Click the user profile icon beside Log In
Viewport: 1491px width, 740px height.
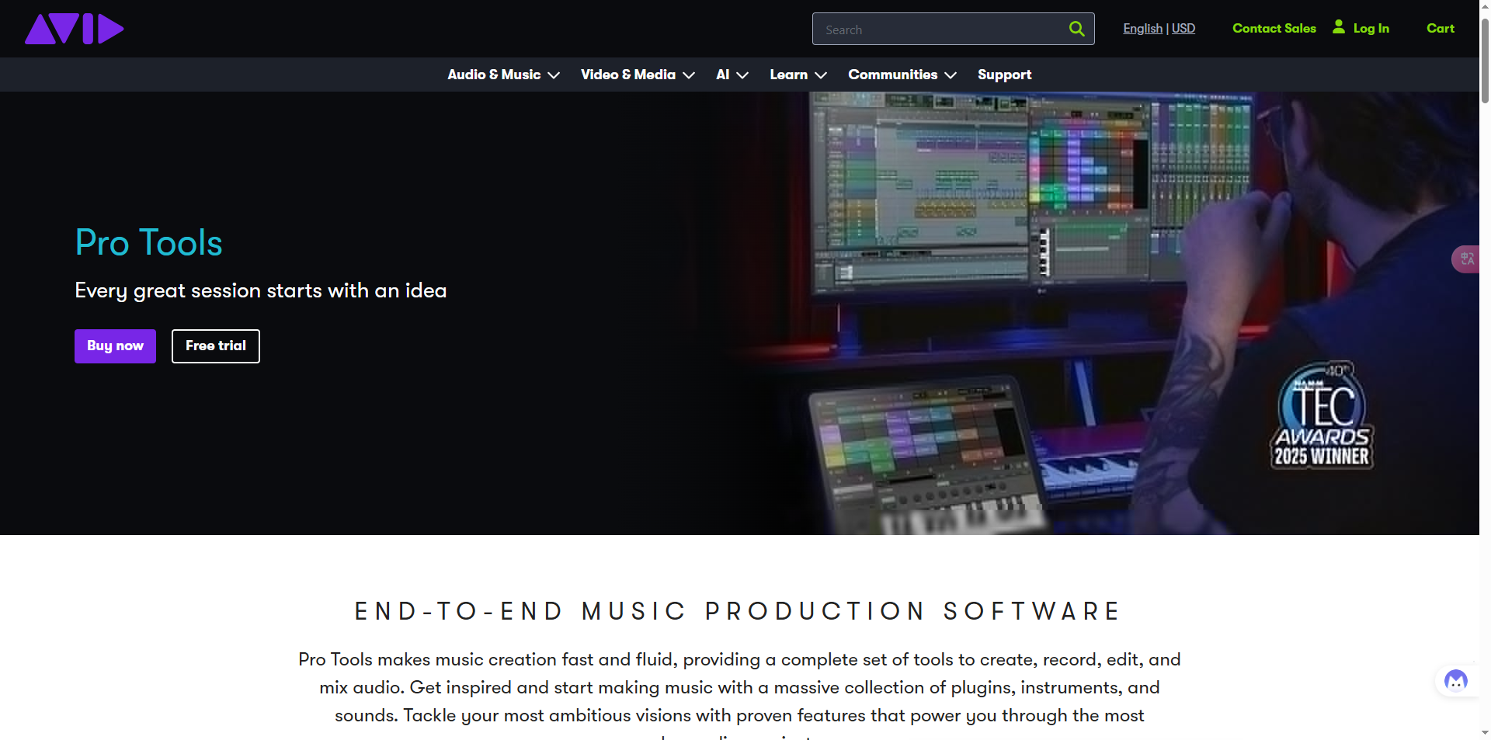click(x=1339, y=26)
